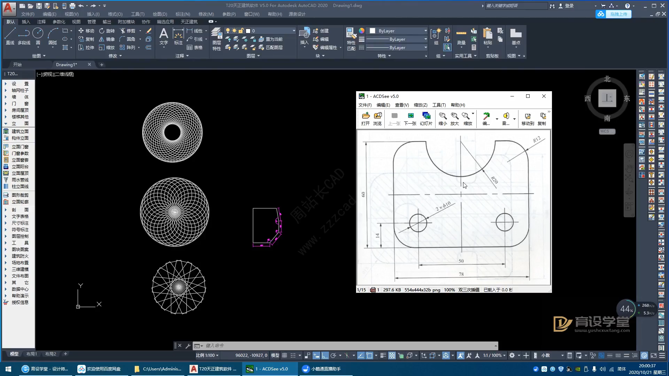
Task: Click the 登录 sign-in link
Action: pyautogui.click(x=566, y=6)
